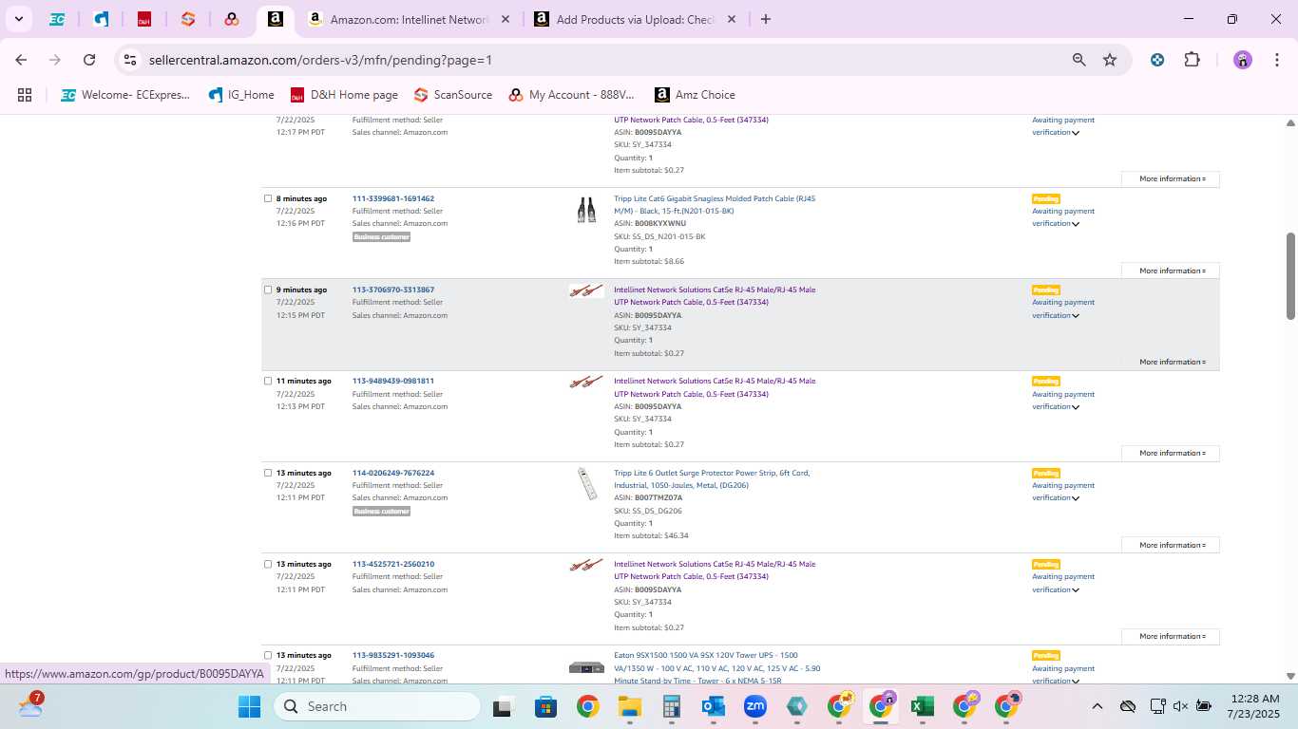Show hidden system tray icons
Screen dimensions: 1298x729
(x=1097, y=706)
